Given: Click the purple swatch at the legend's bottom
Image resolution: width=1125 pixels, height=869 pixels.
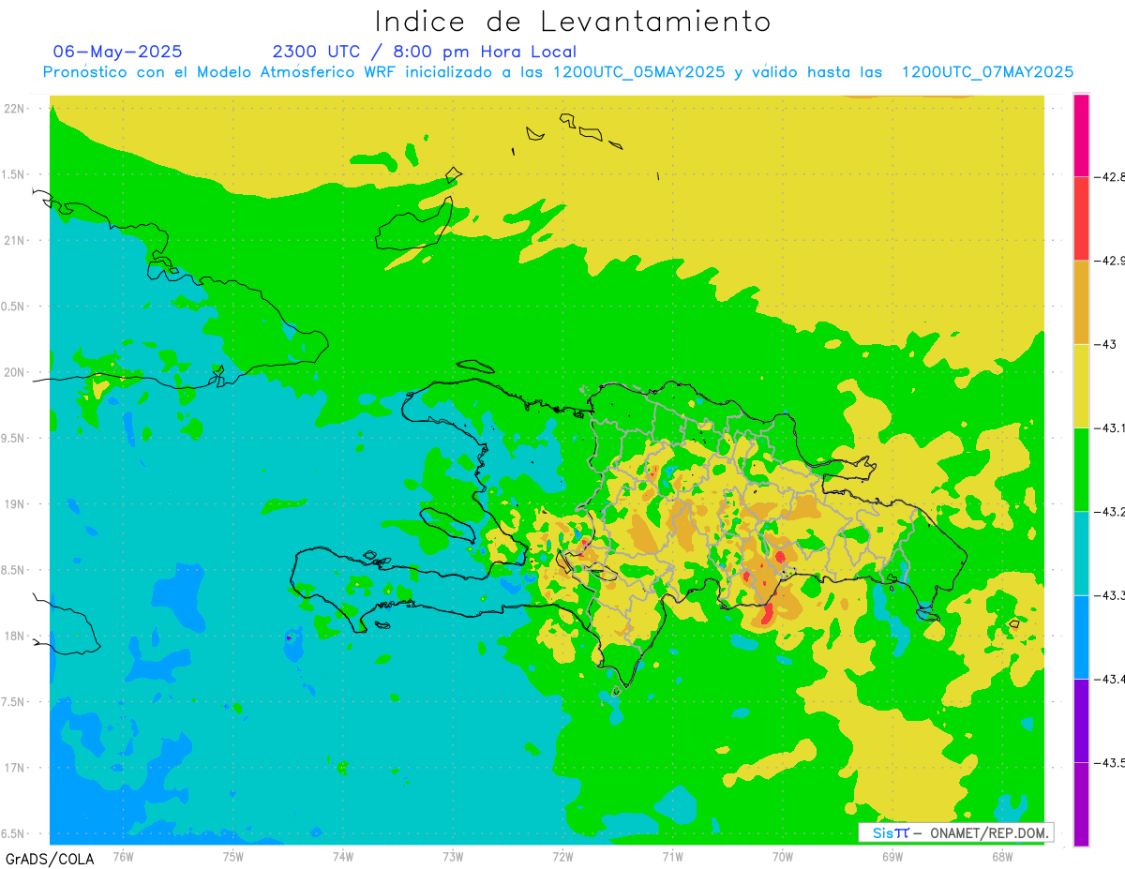Looking at the screenshot, I should pos(1081,804).
